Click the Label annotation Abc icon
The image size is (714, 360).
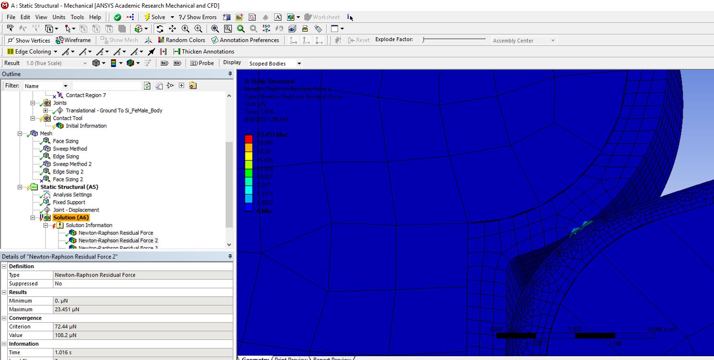click(x=240, y=17)
